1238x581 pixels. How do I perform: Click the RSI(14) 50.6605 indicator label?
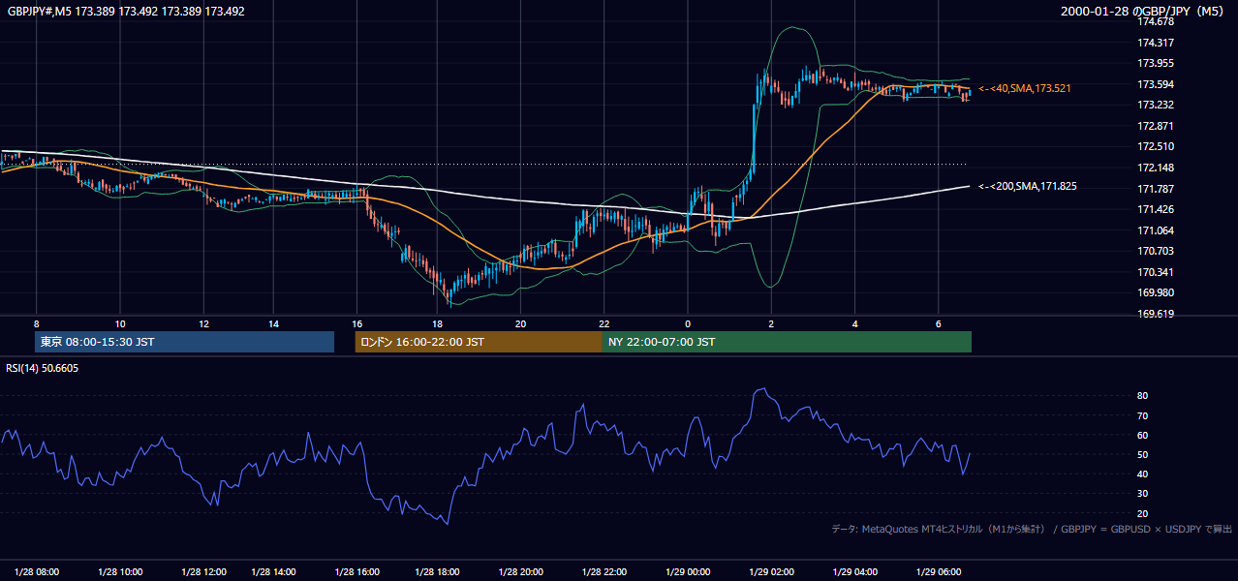click(x=42, y=368)
